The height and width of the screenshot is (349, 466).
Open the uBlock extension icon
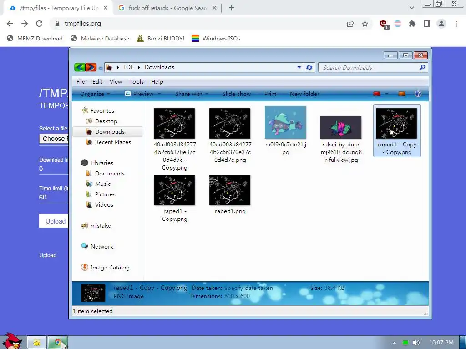tap(384, 24)
